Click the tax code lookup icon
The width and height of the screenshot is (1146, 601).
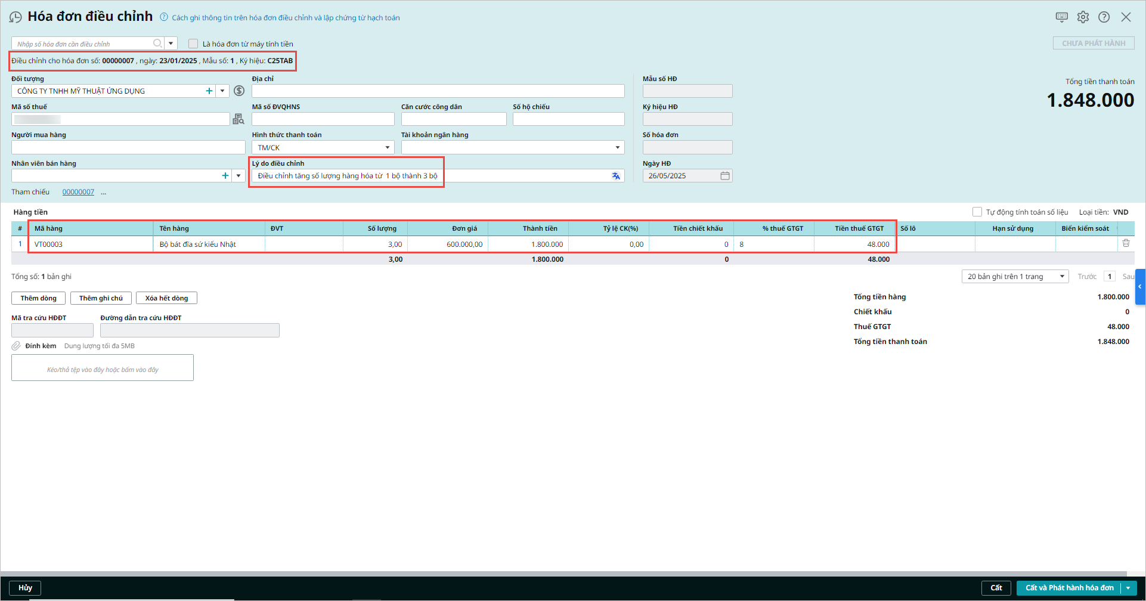239,119
